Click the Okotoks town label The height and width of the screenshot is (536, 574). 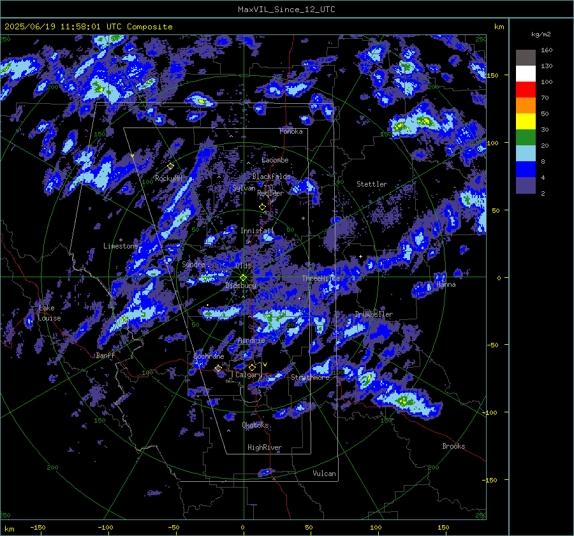coord(256,424)
